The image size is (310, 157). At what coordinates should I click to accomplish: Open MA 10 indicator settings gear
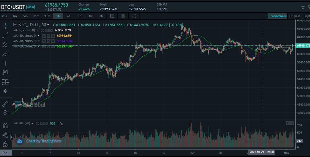pos(49,36)
